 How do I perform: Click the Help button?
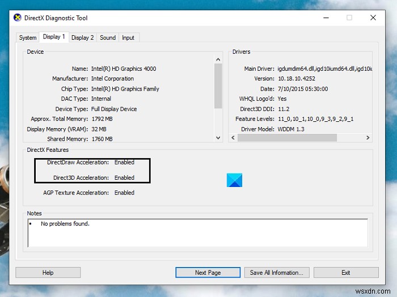[x=48, y=273]
